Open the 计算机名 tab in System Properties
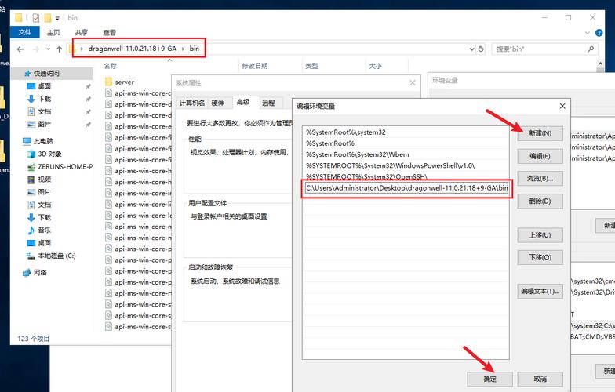The width and height of the screenshot is (615, 392). coord(191,103)
